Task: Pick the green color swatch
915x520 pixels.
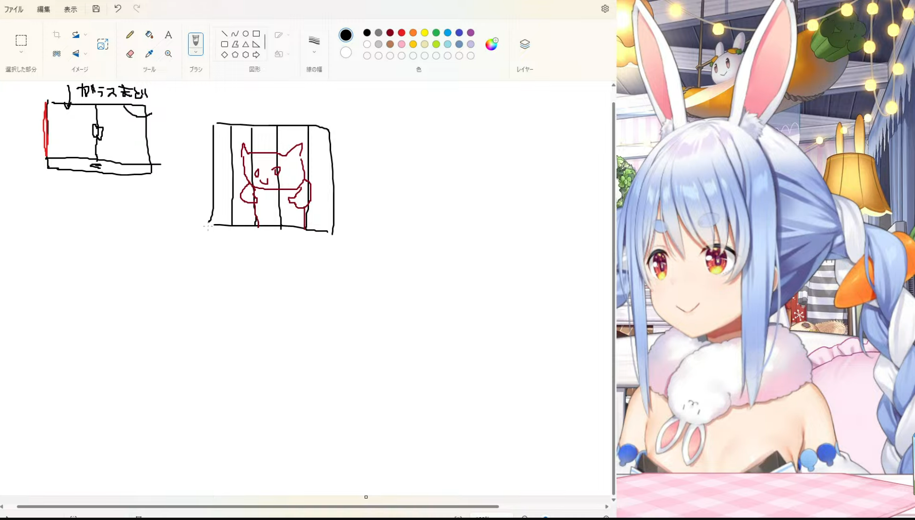Action: click(436, 33)
